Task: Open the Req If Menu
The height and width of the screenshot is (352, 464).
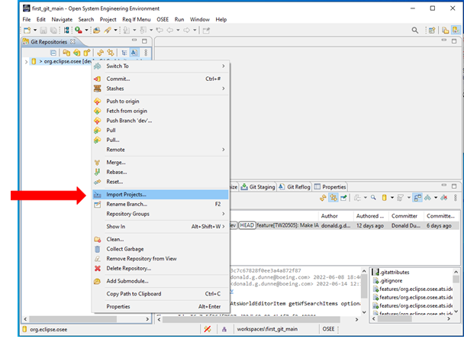Action: click(x=137, y=20)
